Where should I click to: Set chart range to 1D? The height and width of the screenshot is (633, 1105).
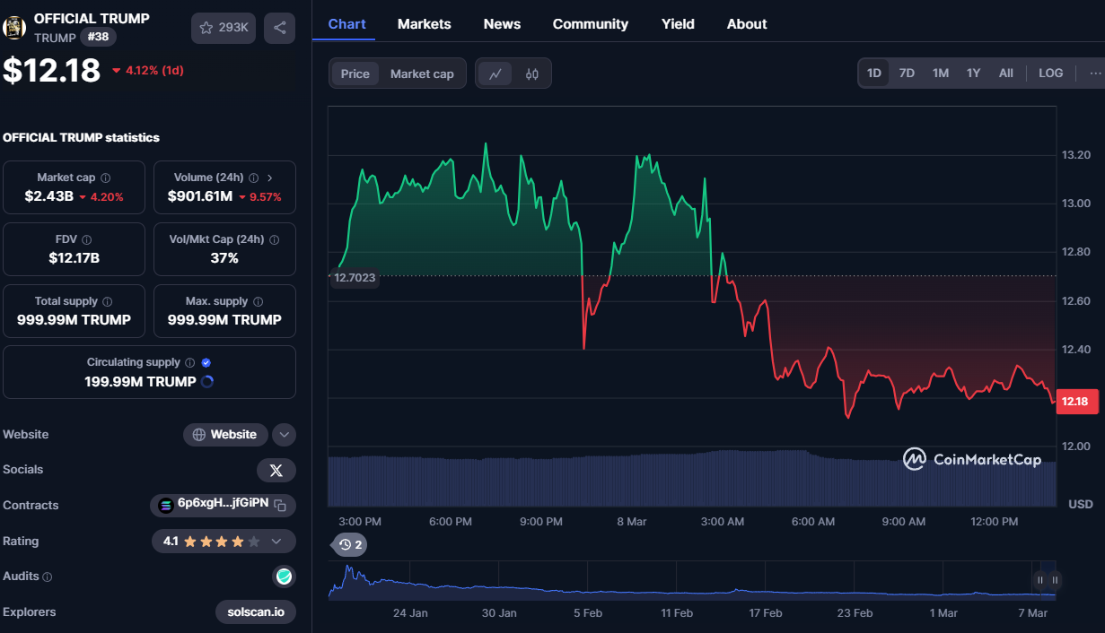pos(874,74)
